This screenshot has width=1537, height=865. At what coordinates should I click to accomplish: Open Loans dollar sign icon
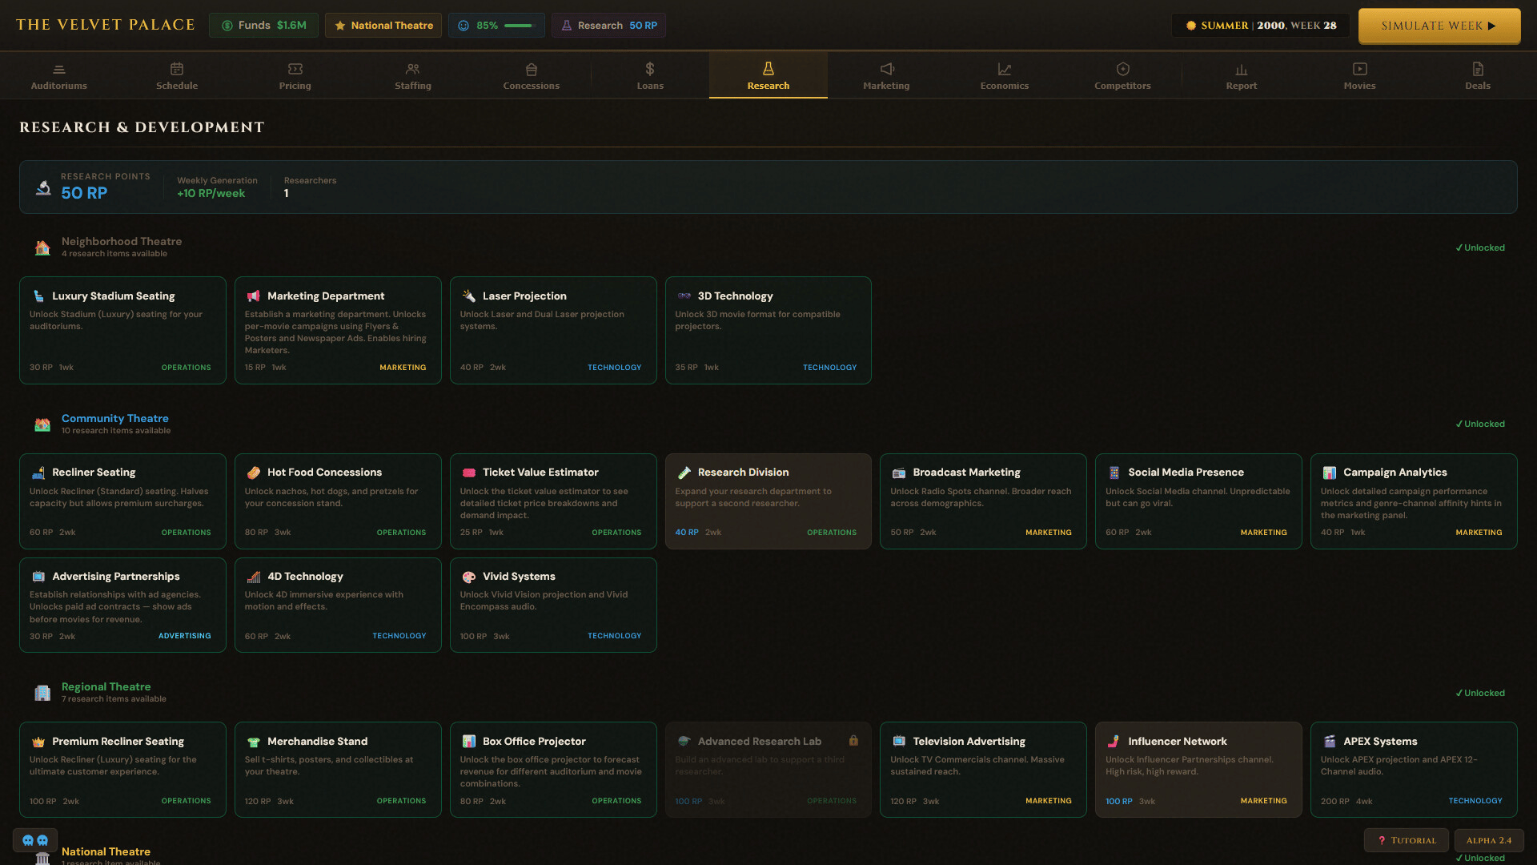649,70
